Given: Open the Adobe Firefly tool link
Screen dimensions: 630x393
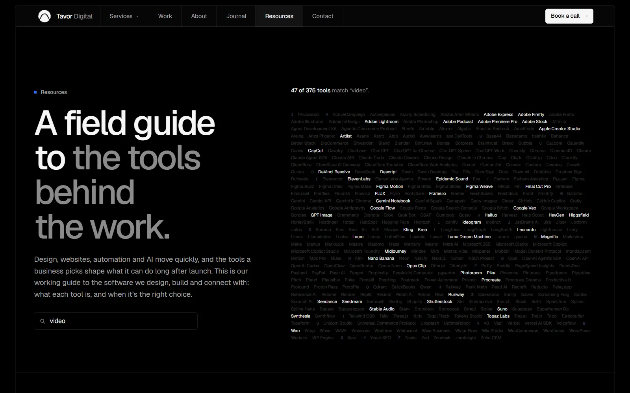Looking at the screenshot, I should (x=531, y=114).
